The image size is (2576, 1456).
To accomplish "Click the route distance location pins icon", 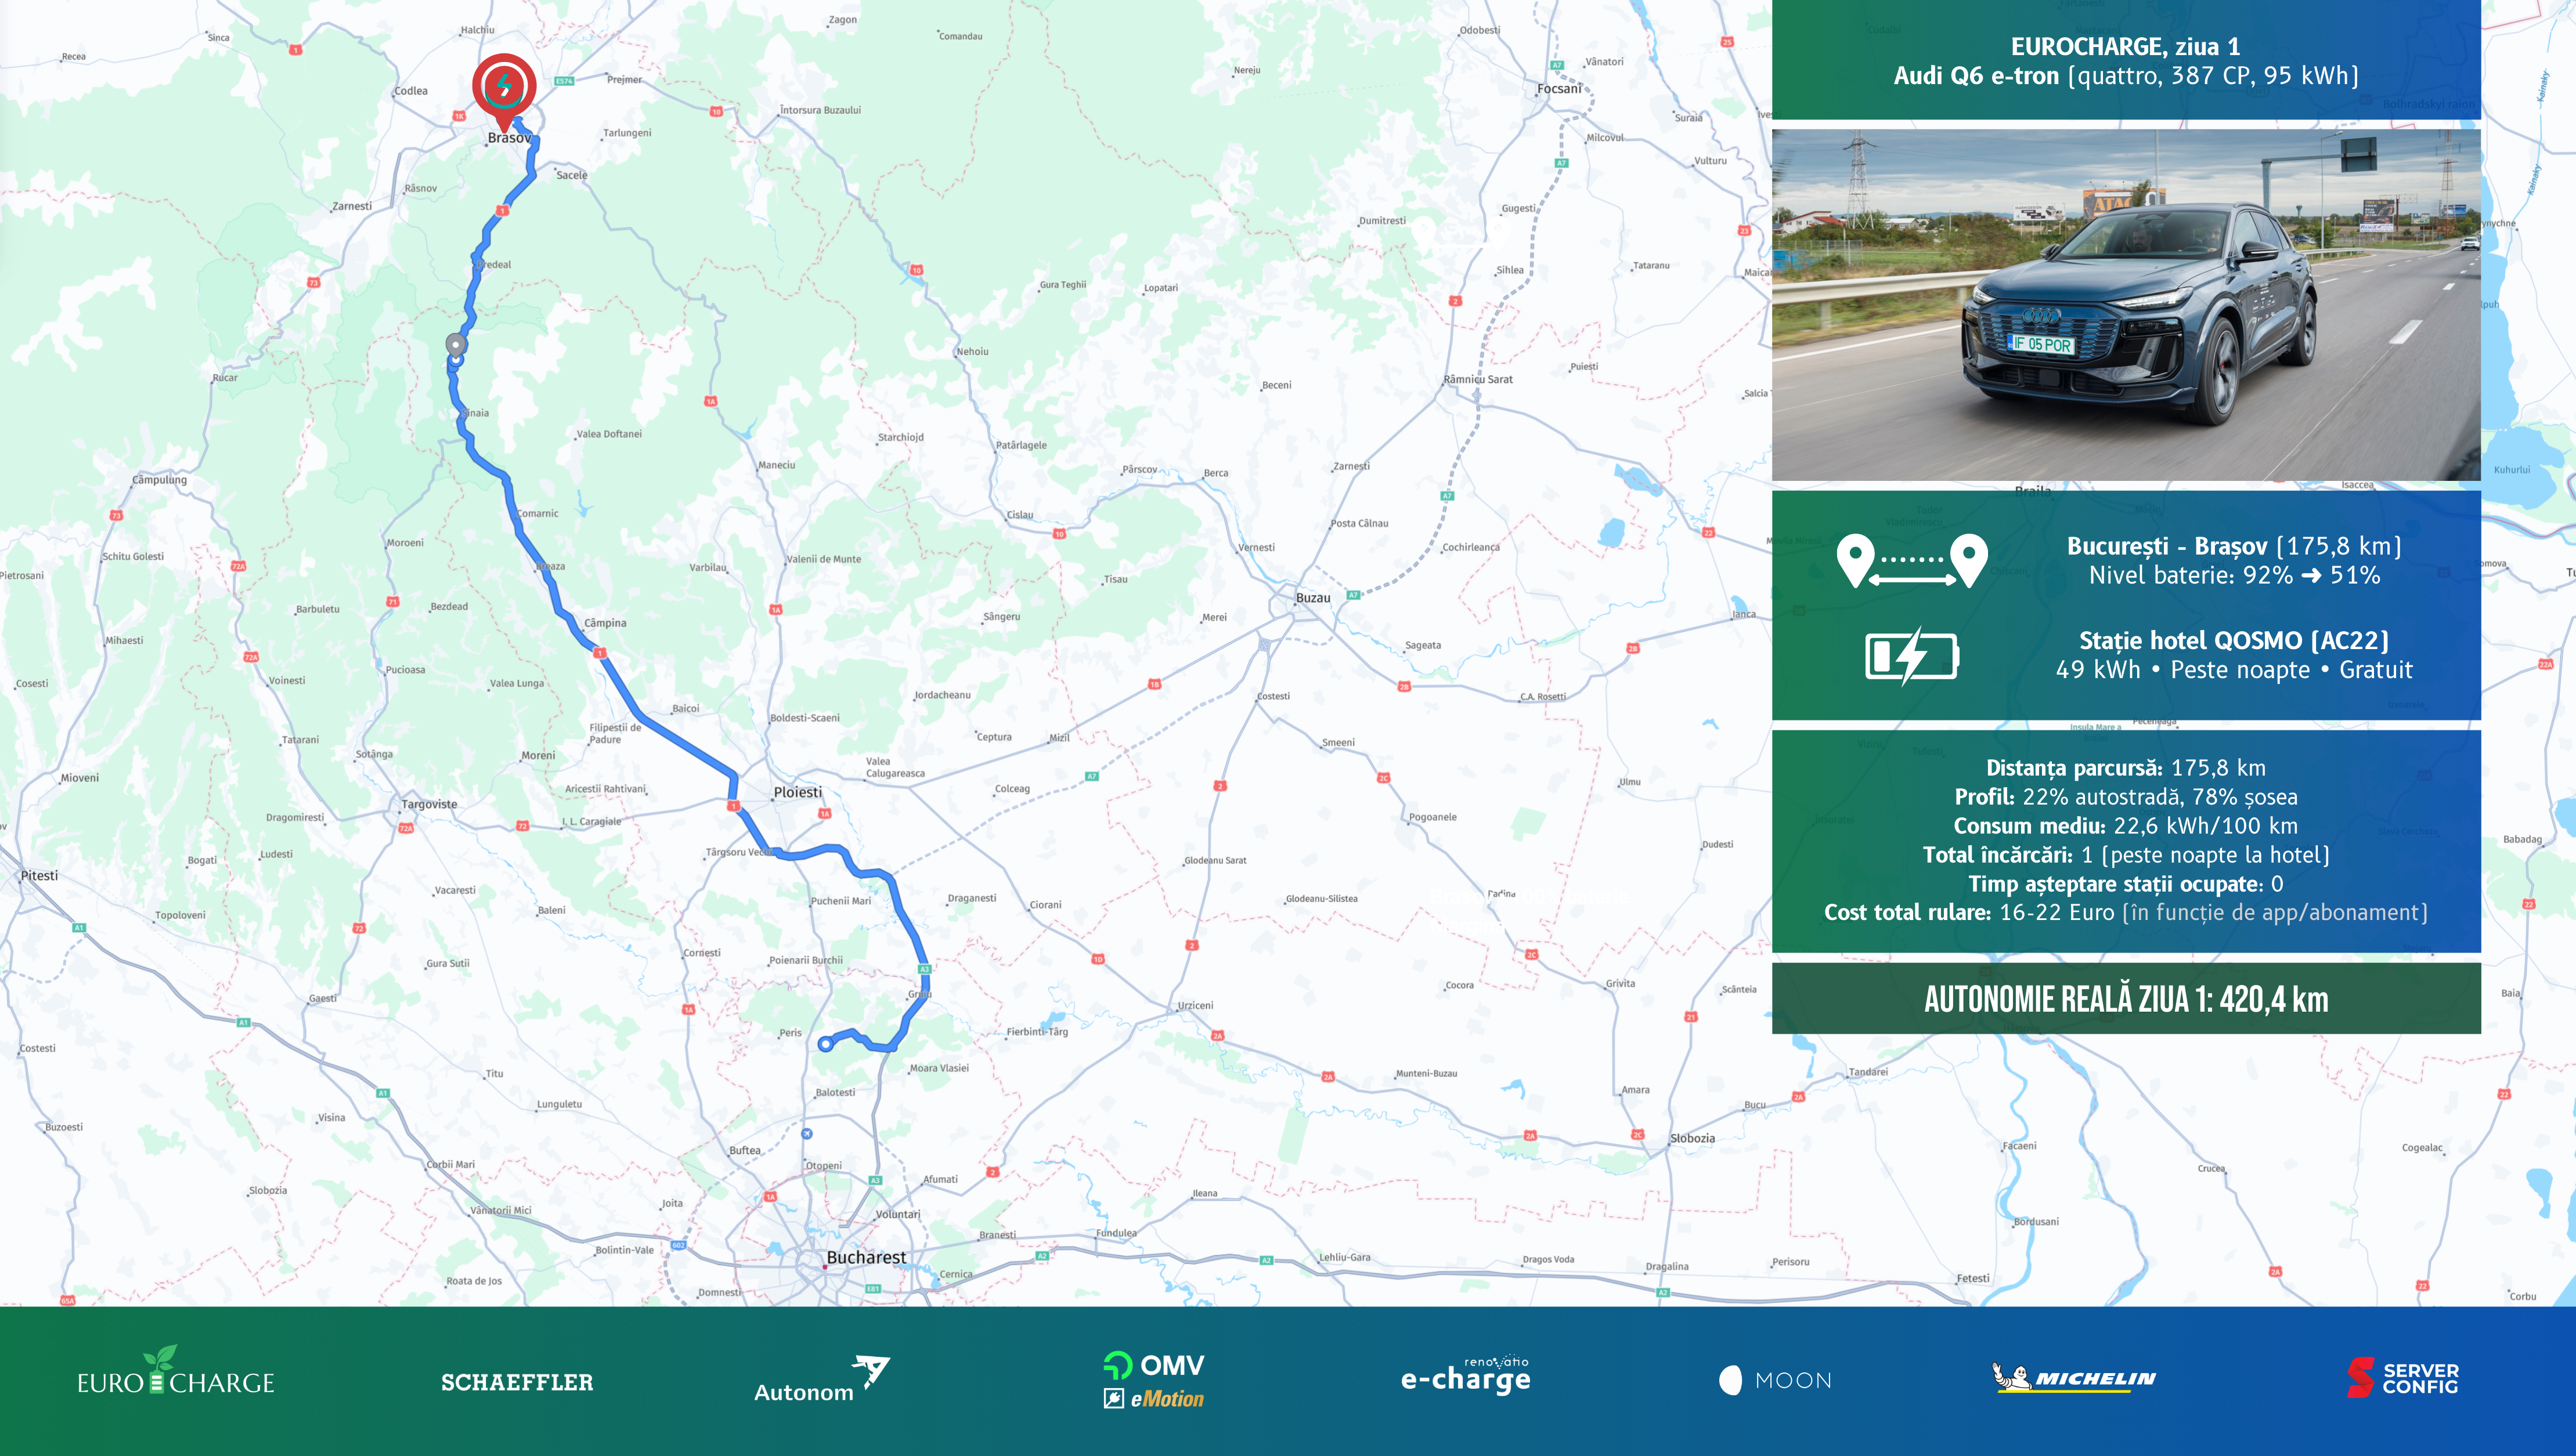I will click(1912, 561).
